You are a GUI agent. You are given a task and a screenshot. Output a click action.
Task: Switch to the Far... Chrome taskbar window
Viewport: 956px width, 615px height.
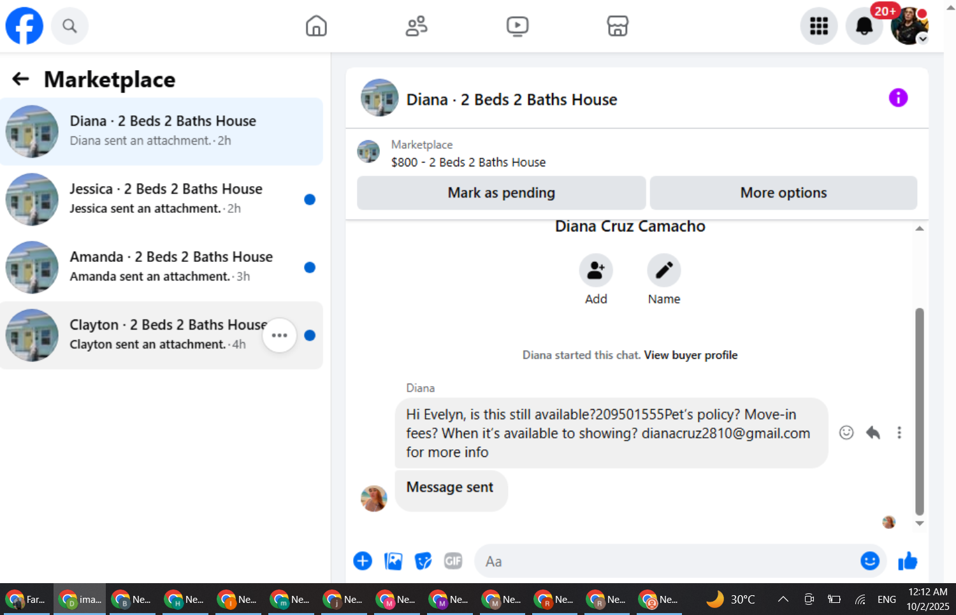click(x=26, y=599)
